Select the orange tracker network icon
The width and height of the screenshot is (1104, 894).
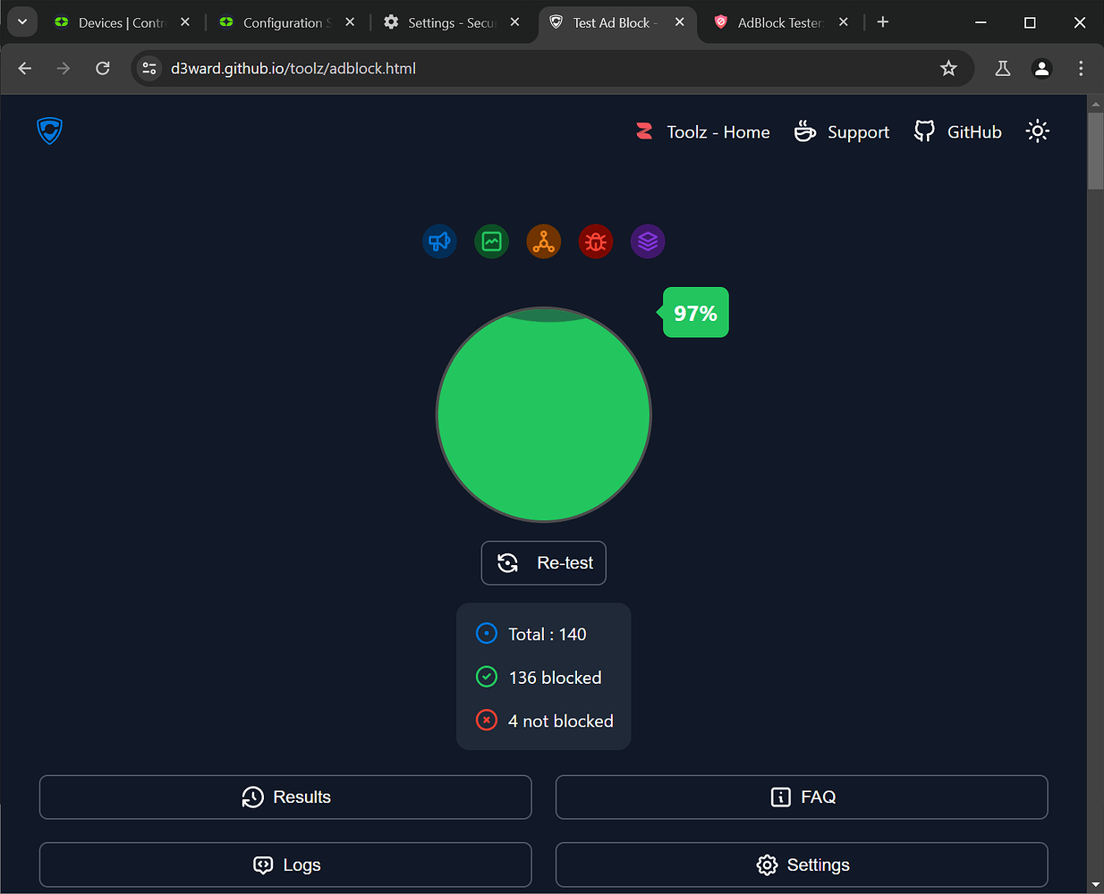coord(544,241)
